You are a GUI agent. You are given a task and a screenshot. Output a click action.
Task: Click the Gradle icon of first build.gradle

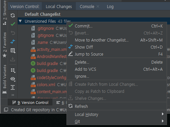(x=33, y=64)
